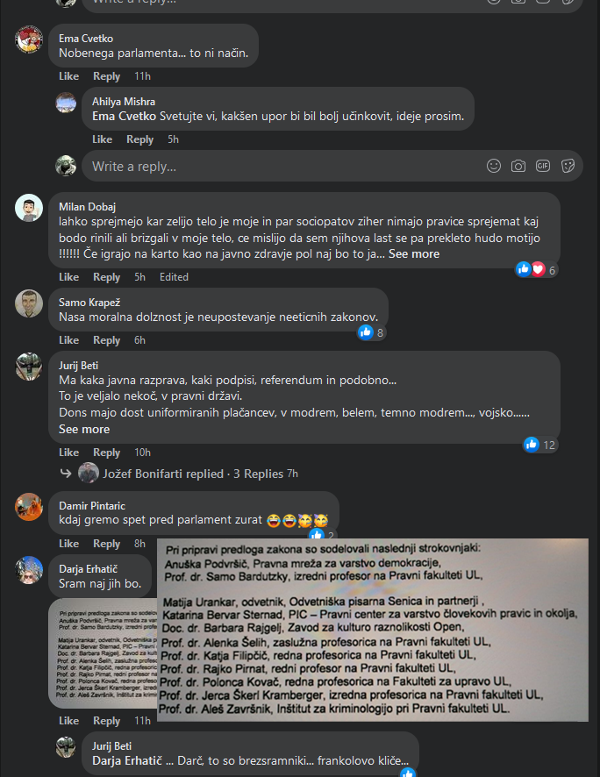
Task: Open the image thumbnail in Darja Erhatič's comment
Action: (x=104, y=653)
